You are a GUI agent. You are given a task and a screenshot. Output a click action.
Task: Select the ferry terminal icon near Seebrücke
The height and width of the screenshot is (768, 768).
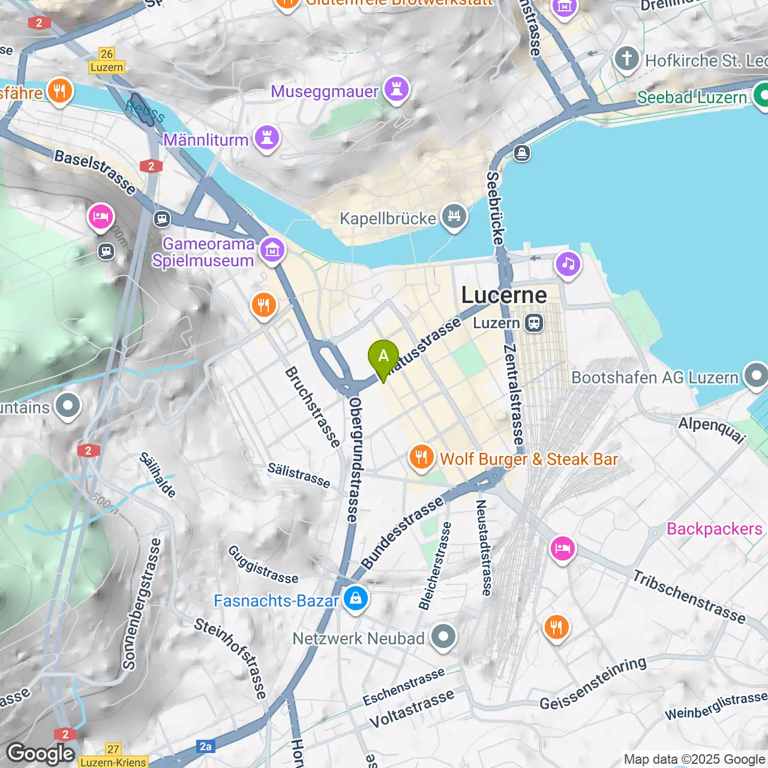[x=522, y=153]
